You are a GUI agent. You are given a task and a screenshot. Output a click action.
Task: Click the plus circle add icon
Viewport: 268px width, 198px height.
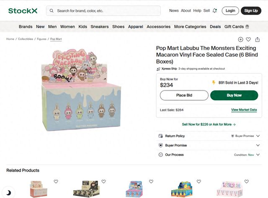[240, 39]
